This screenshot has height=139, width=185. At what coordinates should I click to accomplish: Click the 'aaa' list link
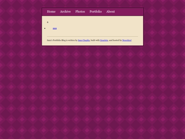pos(55,28)
